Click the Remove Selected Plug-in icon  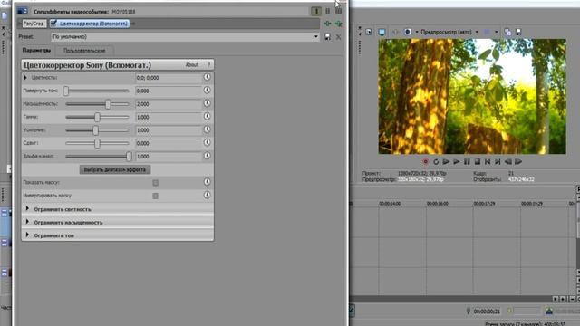tap(338, 24)
